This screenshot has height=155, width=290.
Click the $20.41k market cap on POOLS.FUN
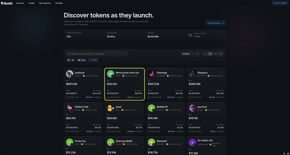71,118
